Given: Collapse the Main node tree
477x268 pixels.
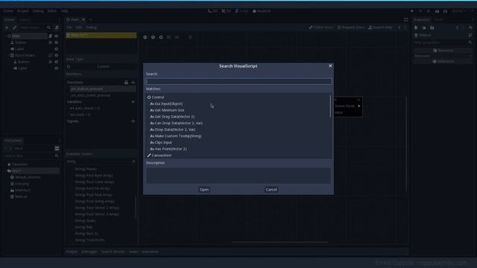Looking at the screenshot, I should [6, 36].
